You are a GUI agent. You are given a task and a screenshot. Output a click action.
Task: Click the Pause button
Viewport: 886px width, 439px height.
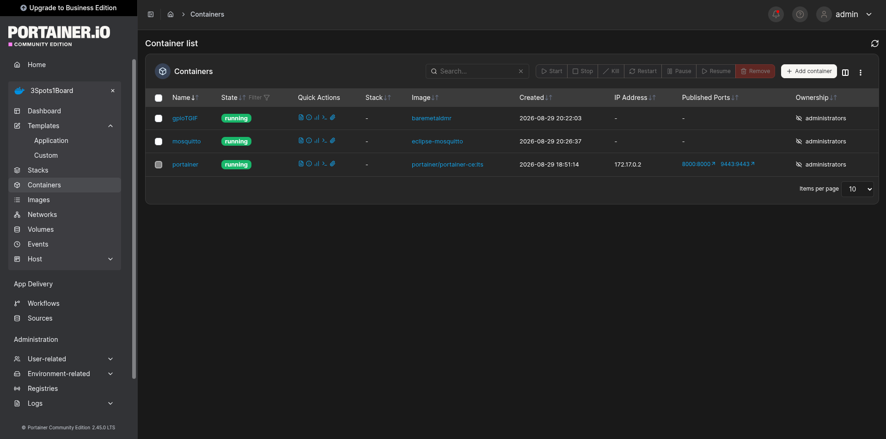click(x=679, y=71)
